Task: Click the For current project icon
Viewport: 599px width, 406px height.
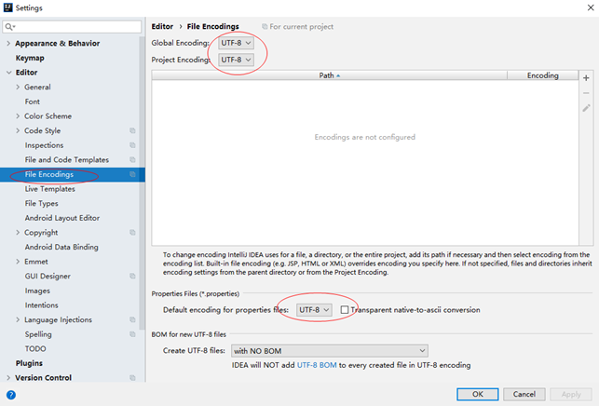Action: tap(265, 26)
